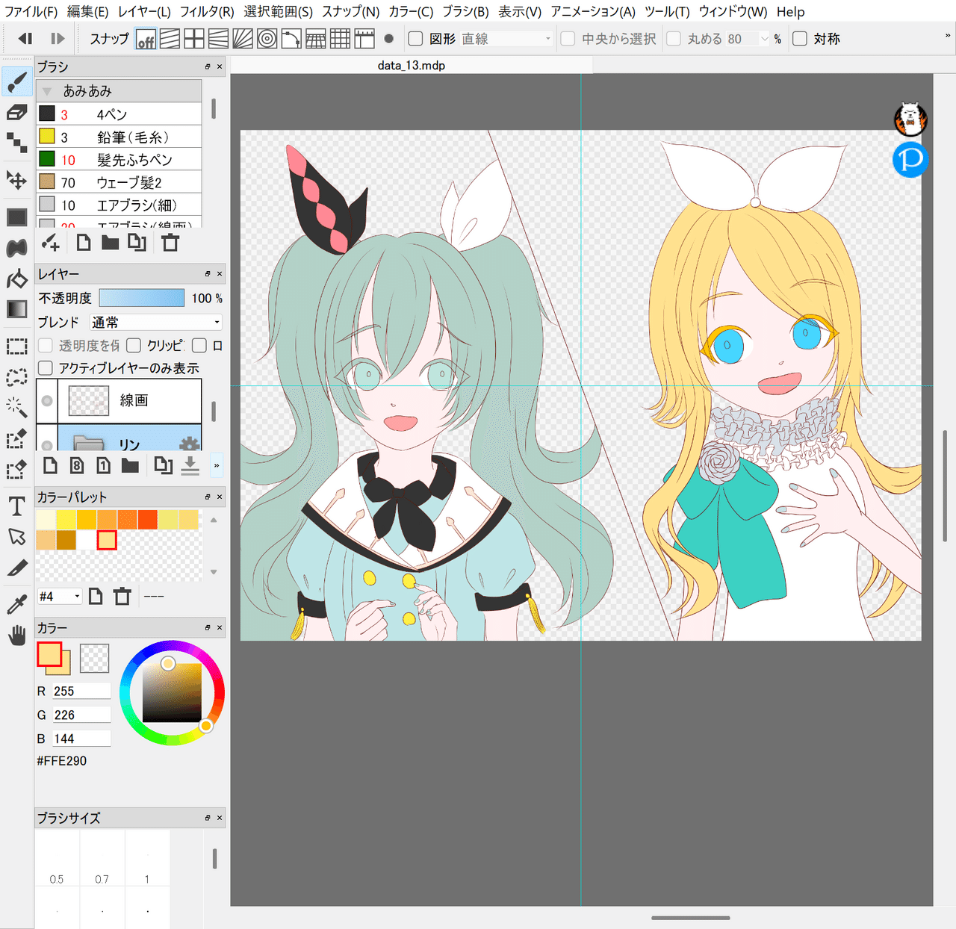This screenshot has width=956, height=929.
Task: Open the レイヤー(L) menu
Action: [144, 12]
